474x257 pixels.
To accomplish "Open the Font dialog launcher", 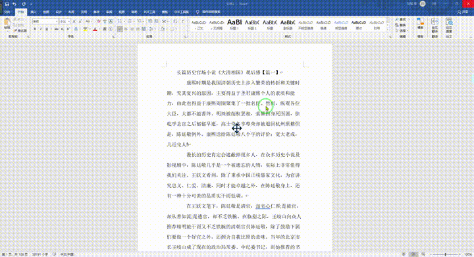I will tap(114, 37).
